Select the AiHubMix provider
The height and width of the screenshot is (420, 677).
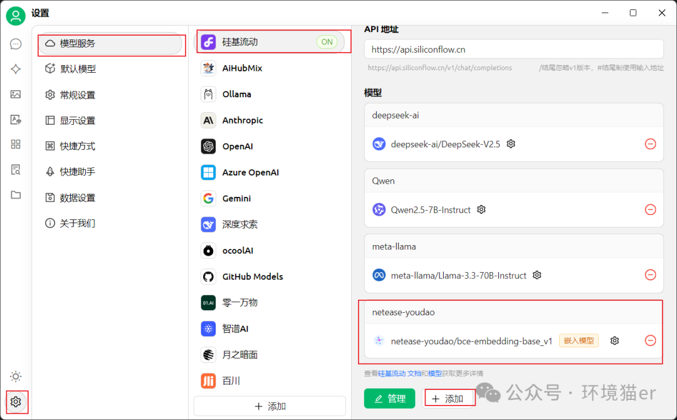click(x=270, y=68)
